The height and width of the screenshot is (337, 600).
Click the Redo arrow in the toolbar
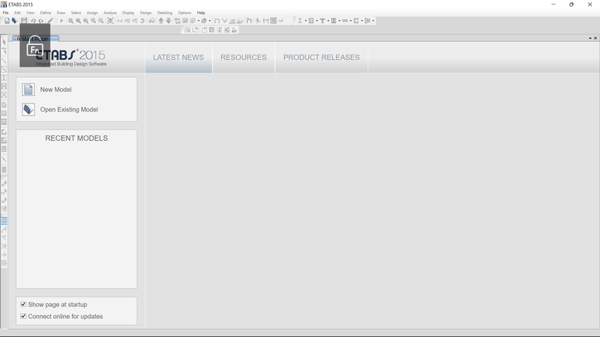point(41,21)
